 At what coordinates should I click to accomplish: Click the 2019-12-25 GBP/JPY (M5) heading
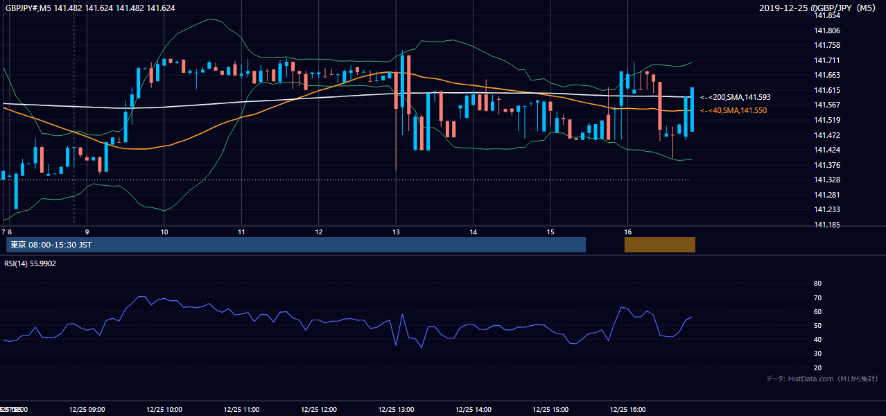click(x=819, y=8)
